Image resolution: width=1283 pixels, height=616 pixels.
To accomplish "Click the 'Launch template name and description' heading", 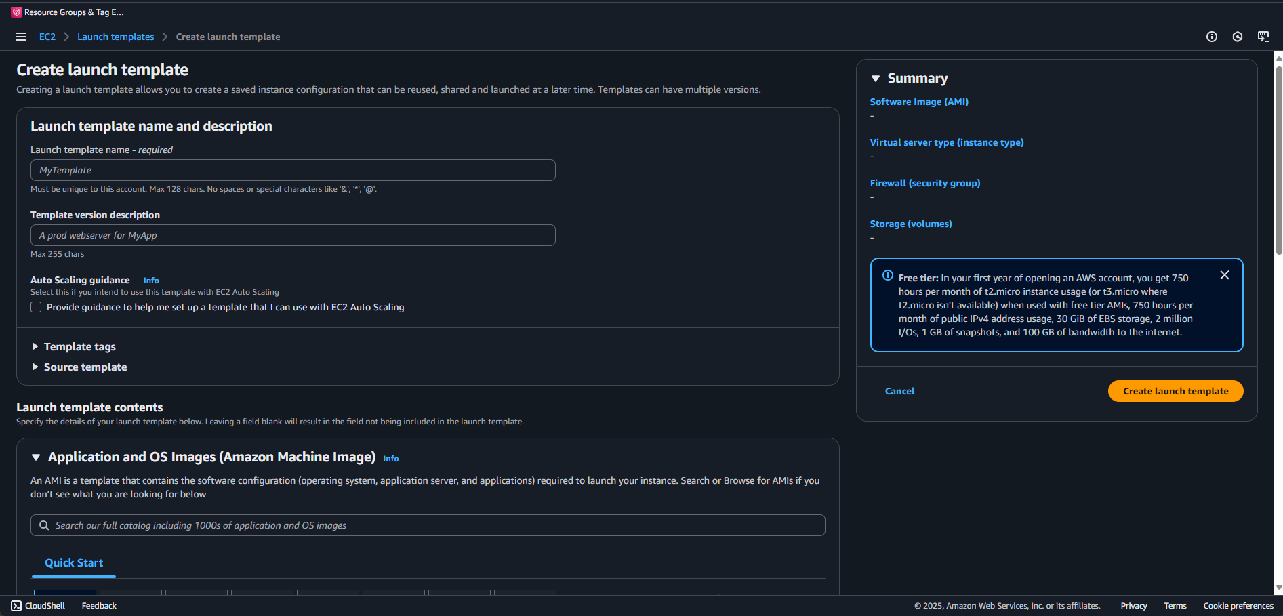I will click(151, 126).
